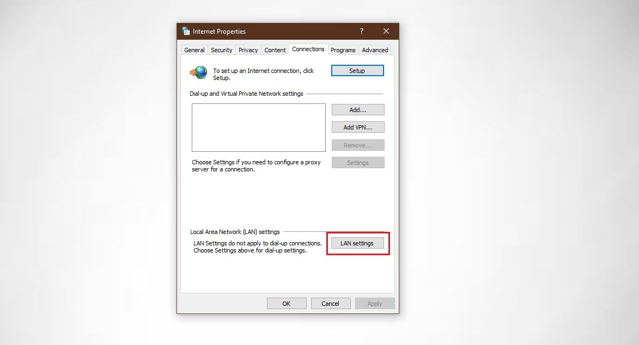The image size is (639, 345).
Task: Switch to the General tab
Action: coord(194,50)
